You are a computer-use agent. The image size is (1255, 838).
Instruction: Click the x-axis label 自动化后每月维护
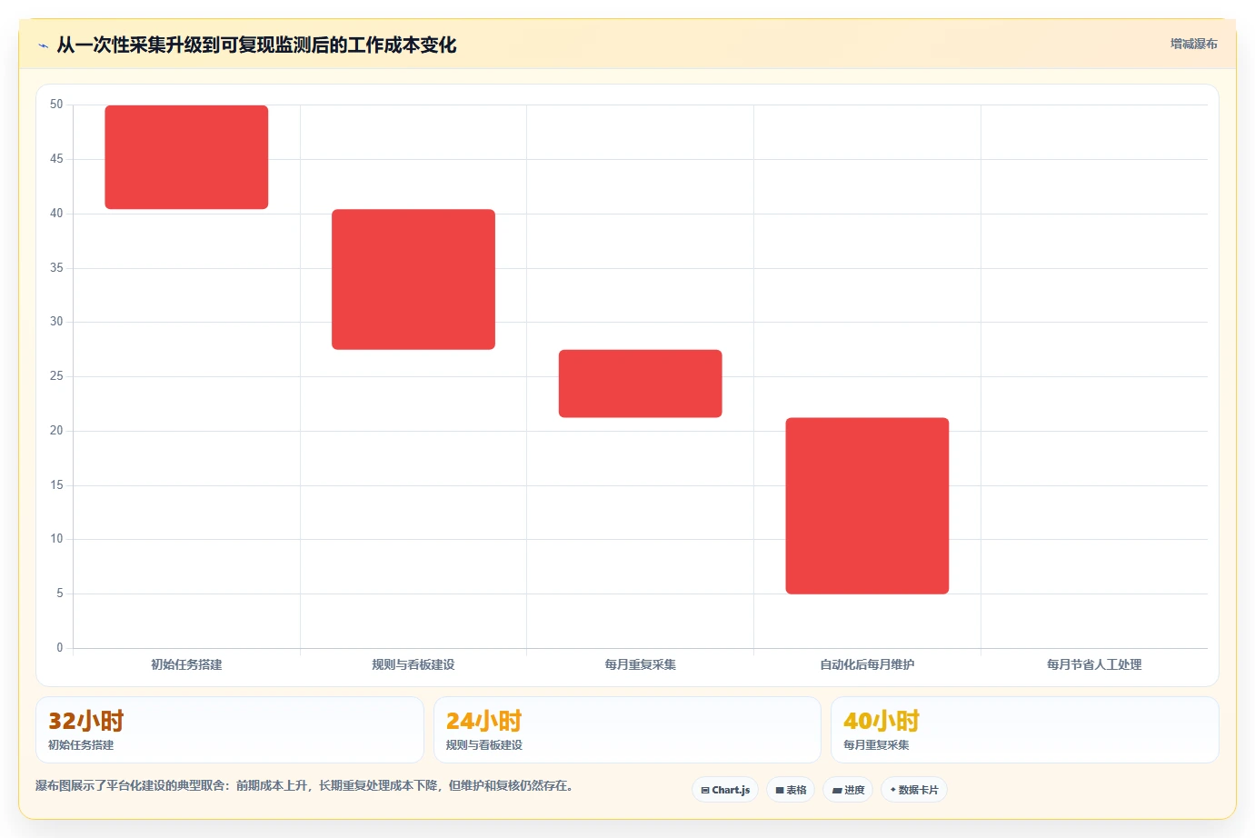tap(867, 664)
